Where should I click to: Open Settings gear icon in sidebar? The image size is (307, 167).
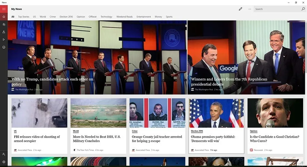coord(4,162)
